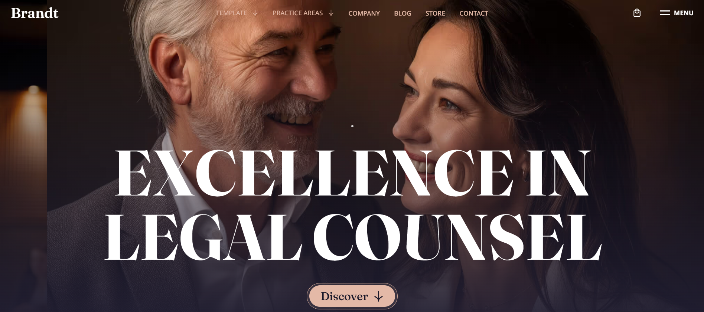Open the PRACTICE AREAS menu label
Viewport: 704px width, 312px height.
297,13
